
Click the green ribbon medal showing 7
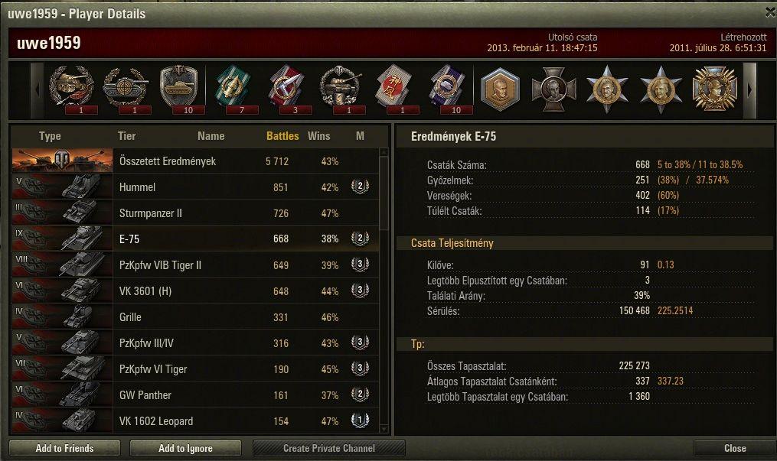tap(233, 89)
